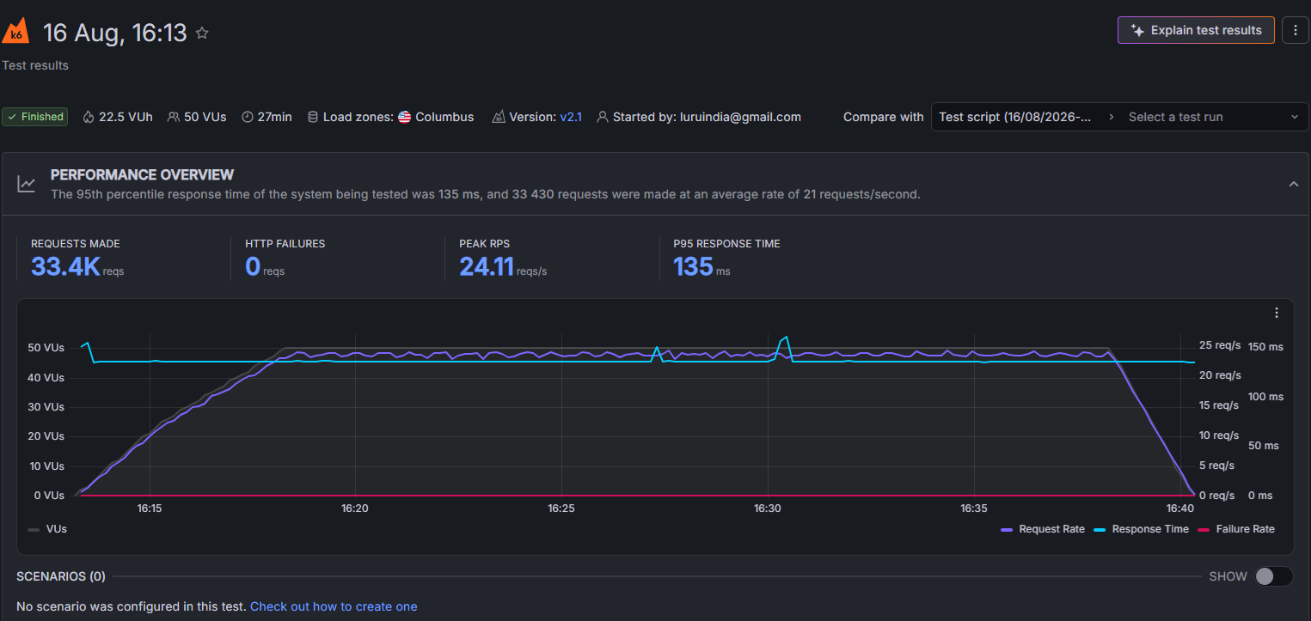Click the 16:20 time axis label

tap(354, 508)
